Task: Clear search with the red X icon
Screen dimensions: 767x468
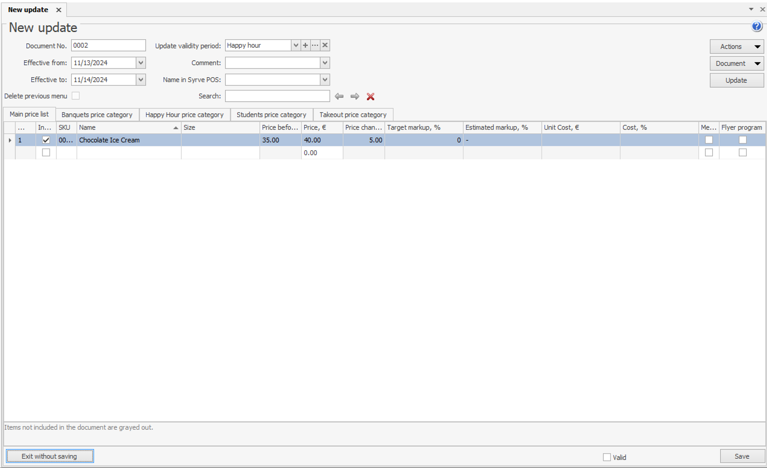Action: point(370,97)
